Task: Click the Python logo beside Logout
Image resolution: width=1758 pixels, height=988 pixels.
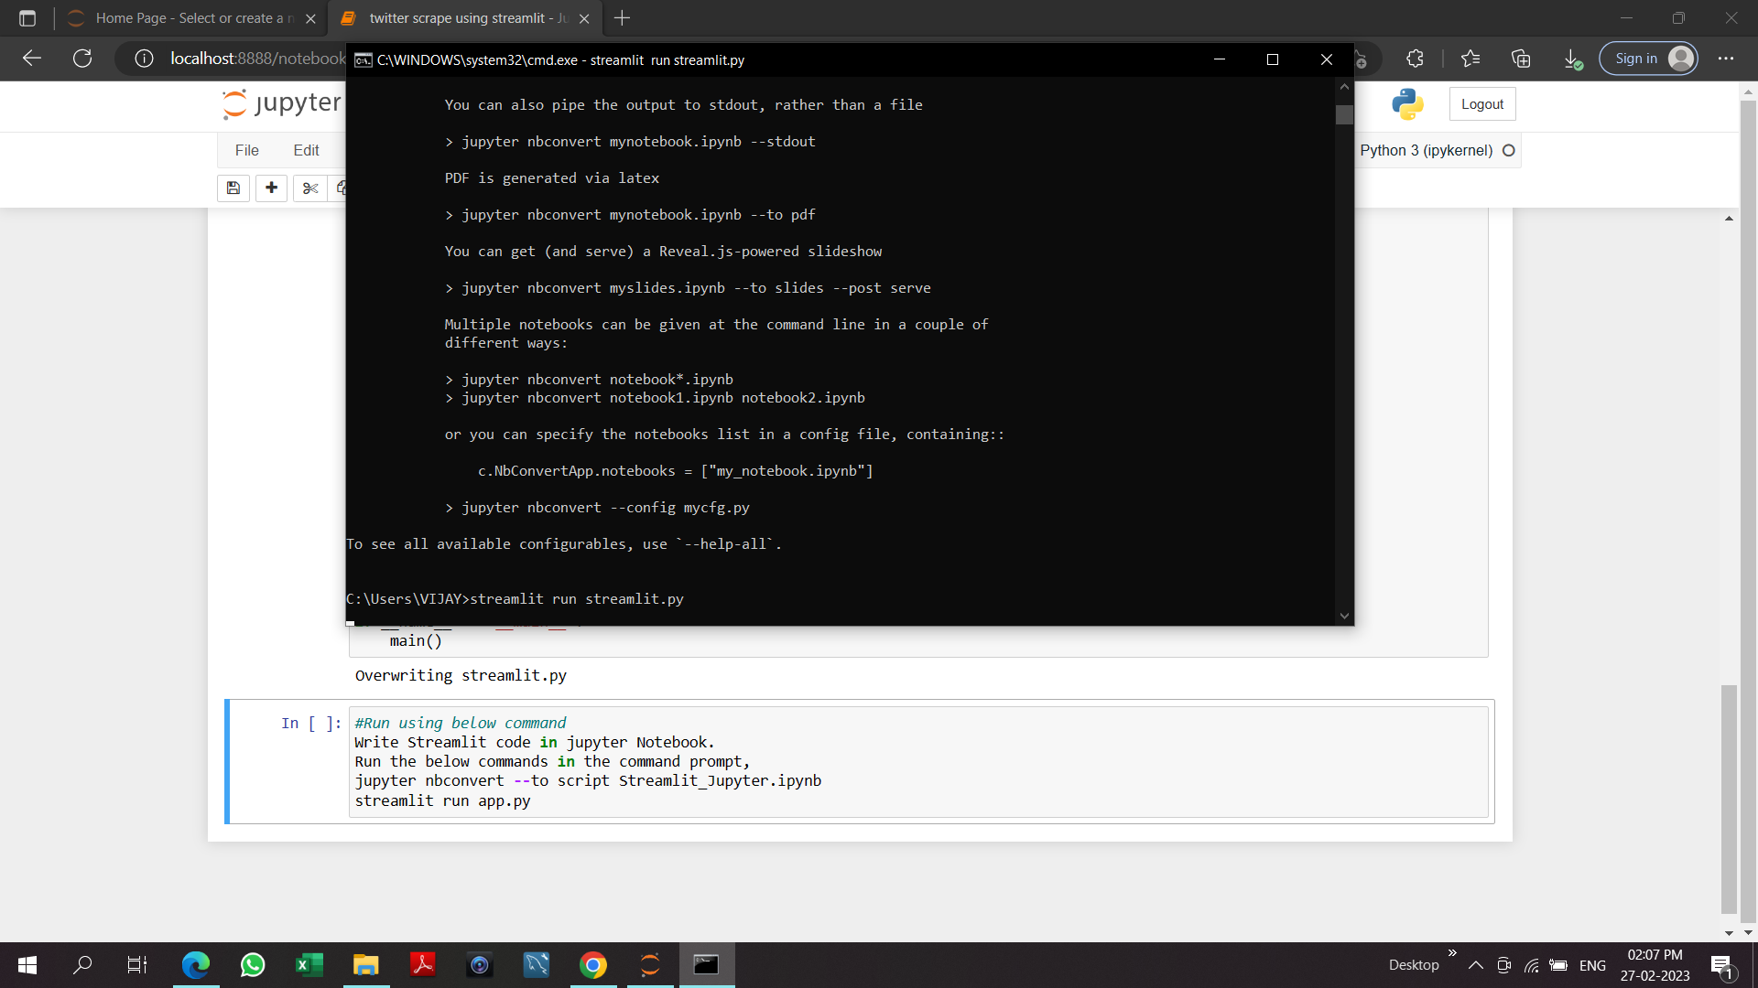Action: point(1407,103)
